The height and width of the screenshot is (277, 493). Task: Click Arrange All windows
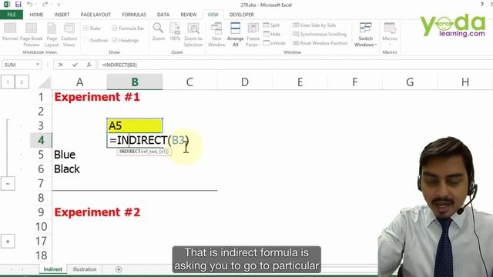click(235, 35)
